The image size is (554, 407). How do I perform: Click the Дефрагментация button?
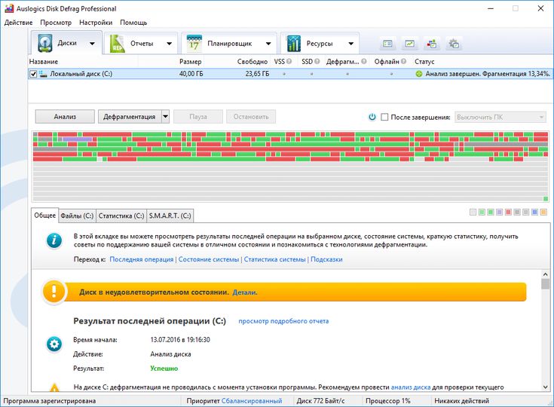tap(130, 117)
